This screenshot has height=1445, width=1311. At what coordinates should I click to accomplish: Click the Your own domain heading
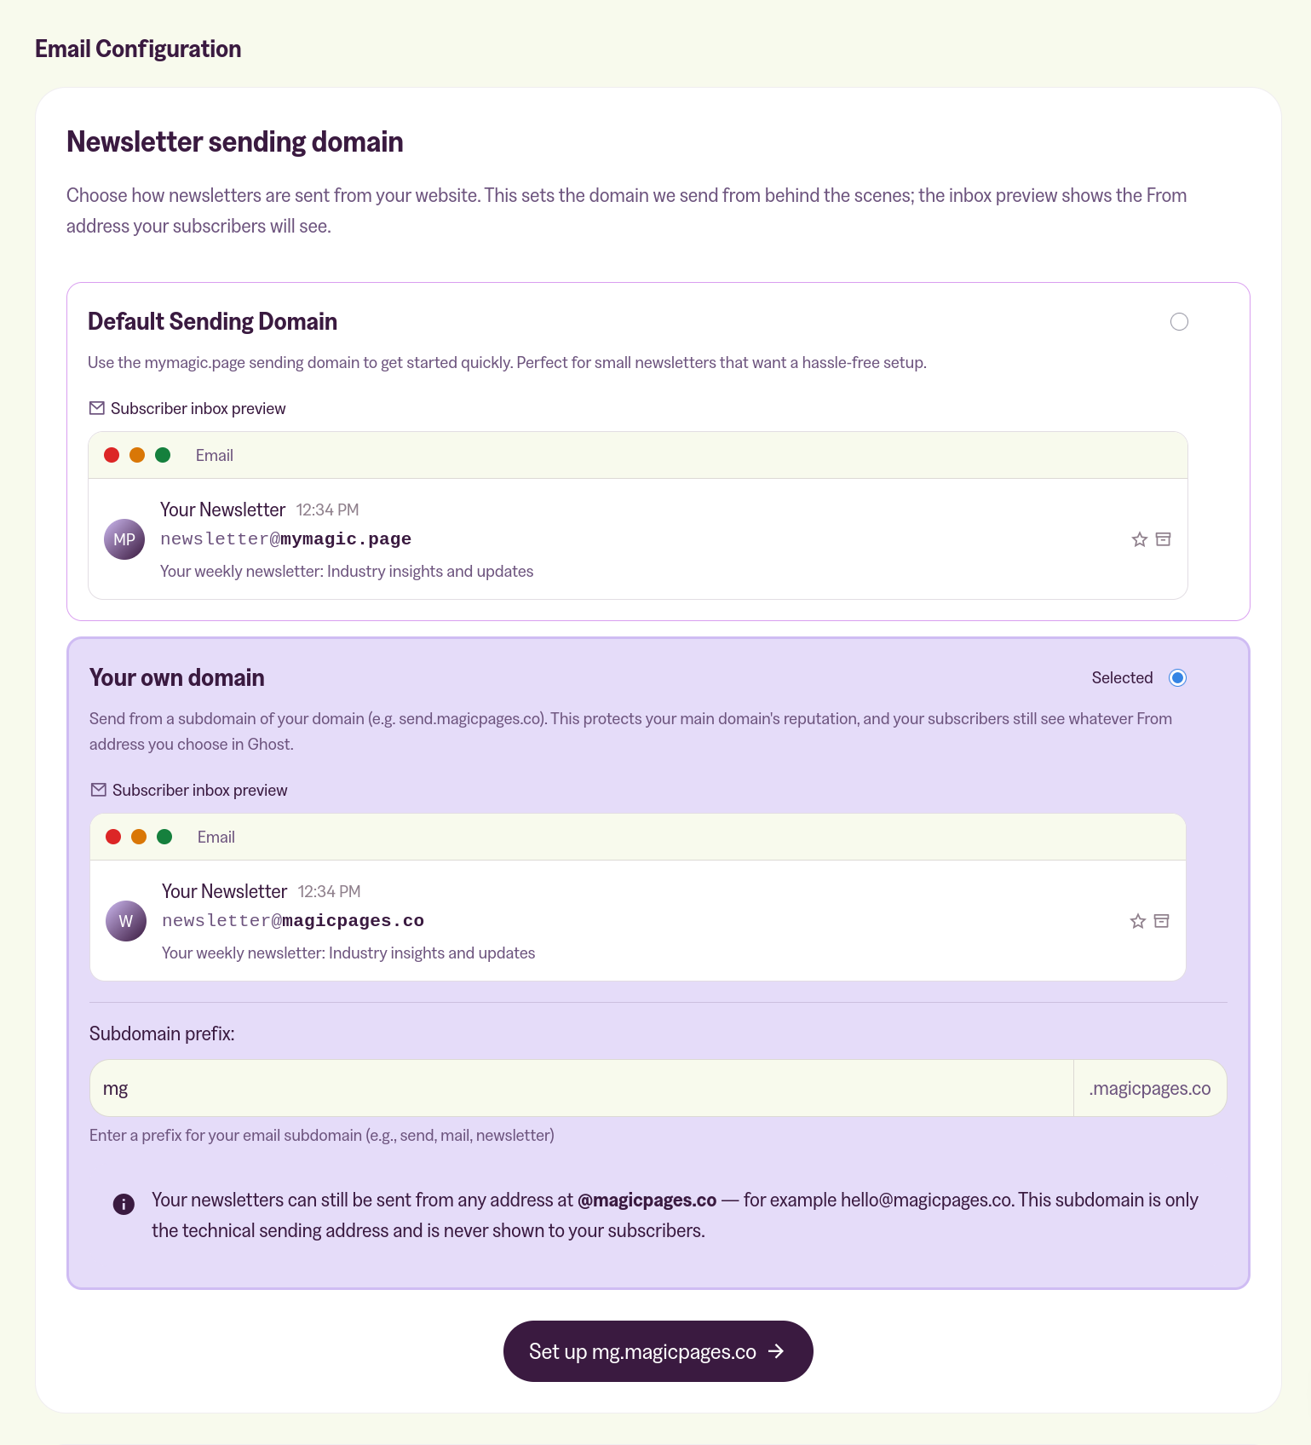coord(177,677)
